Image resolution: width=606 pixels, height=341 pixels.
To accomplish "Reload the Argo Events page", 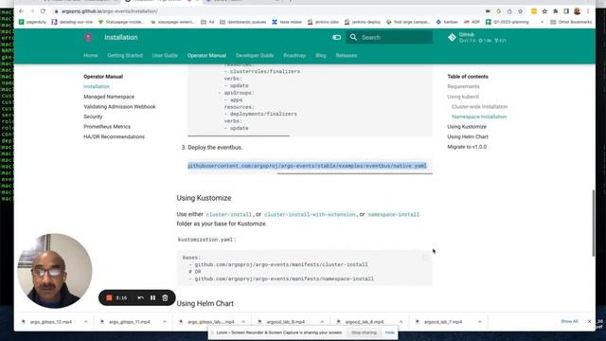I will click(x=43, y=11).
